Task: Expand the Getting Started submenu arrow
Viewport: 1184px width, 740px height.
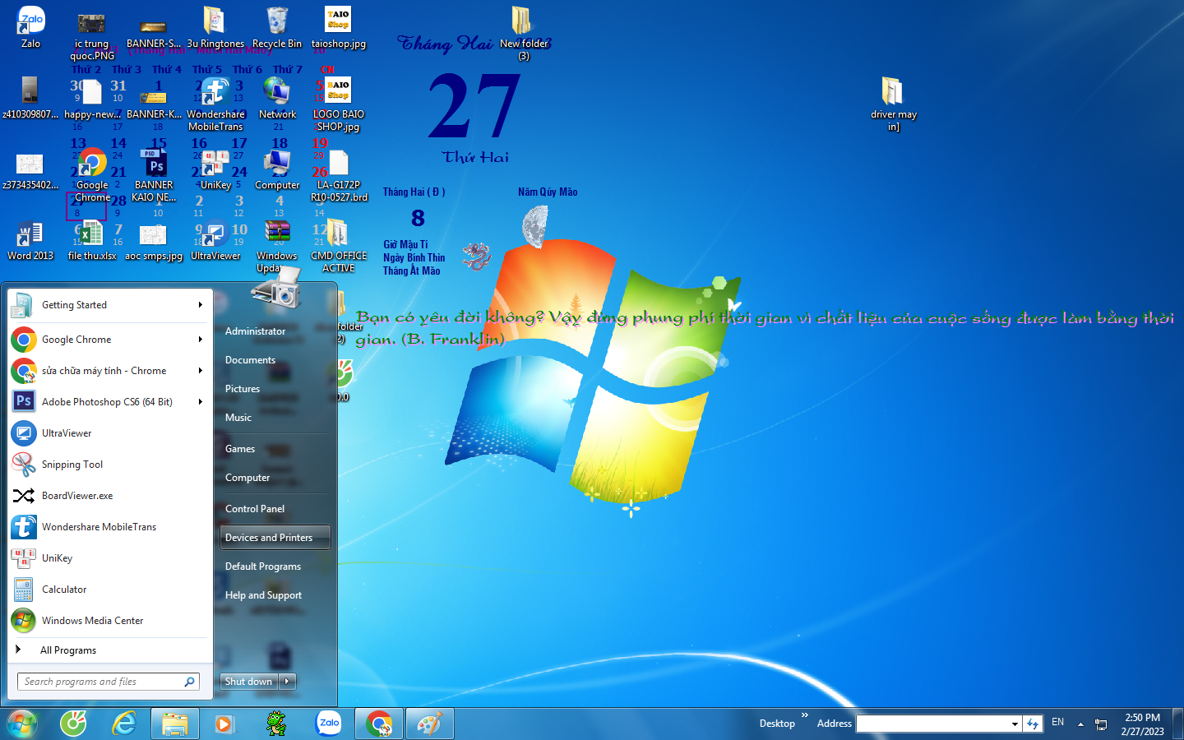Action: click(x=200, y=305)
